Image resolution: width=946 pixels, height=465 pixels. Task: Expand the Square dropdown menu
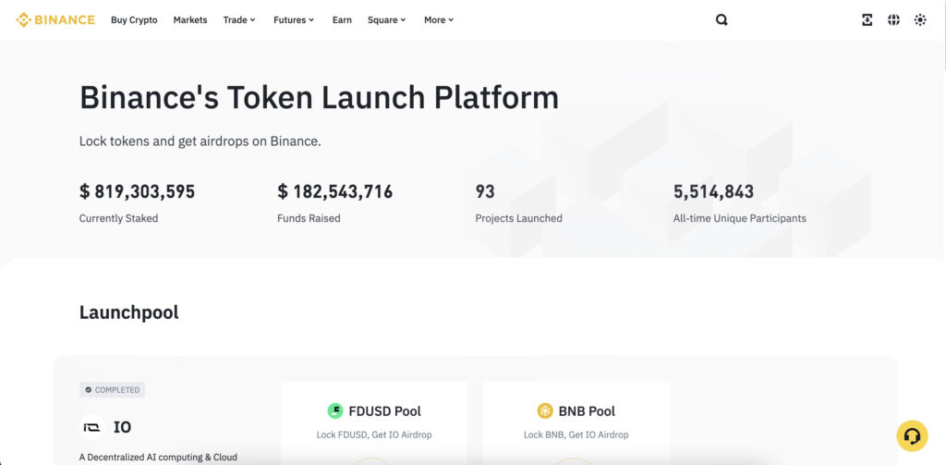[387, 20]
